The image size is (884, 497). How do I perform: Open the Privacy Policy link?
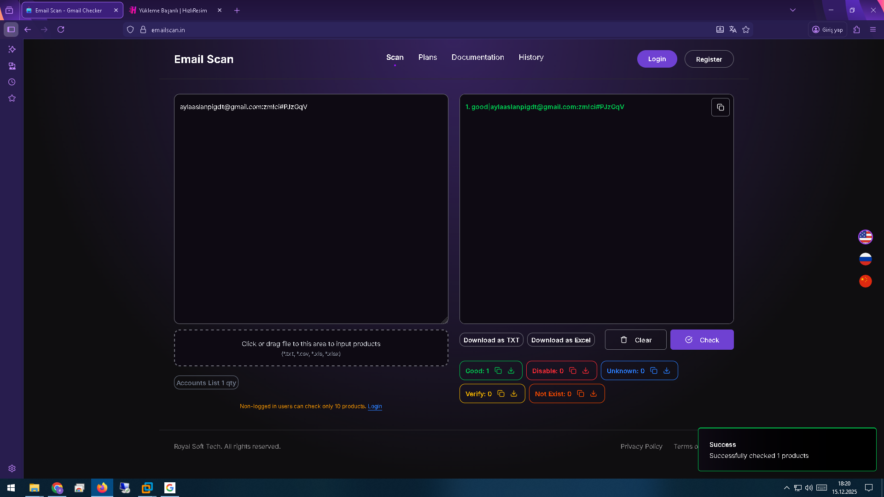pos(641,446)
